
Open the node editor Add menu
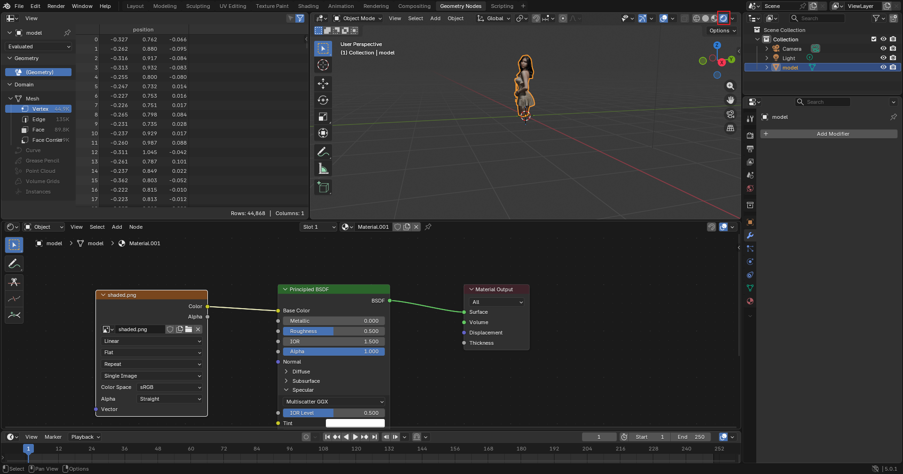[117, 227]
